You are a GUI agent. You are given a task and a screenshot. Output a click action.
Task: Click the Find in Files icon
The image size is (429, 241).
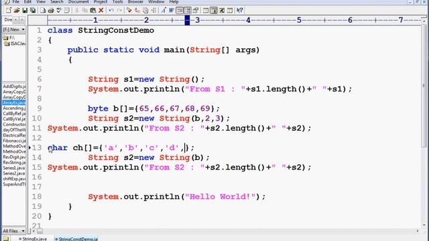145,11
